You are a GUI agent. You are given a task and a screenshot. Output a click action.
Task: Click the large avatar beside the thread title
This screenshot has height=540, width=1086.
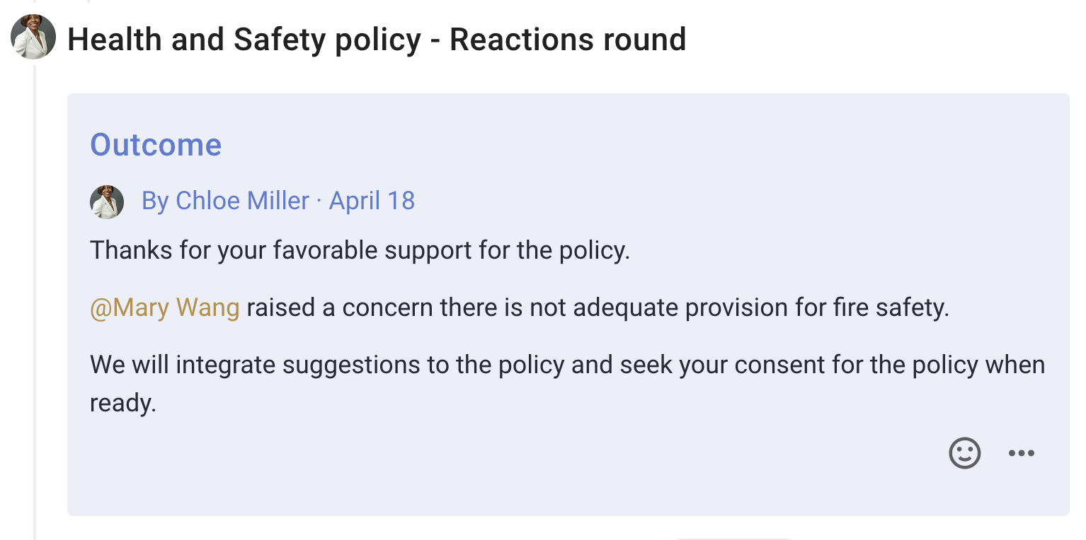point(33,37)
